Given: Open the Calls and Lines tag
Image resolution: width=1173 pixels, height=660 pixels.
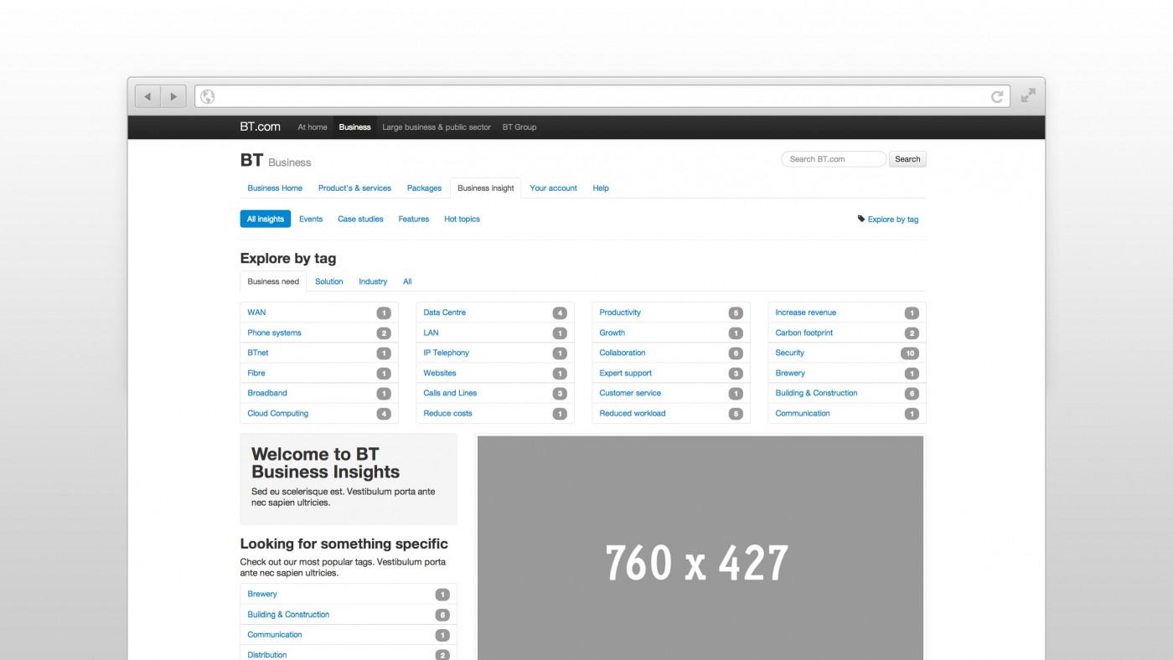Looking at the screenshot, I should coord(450,393).
